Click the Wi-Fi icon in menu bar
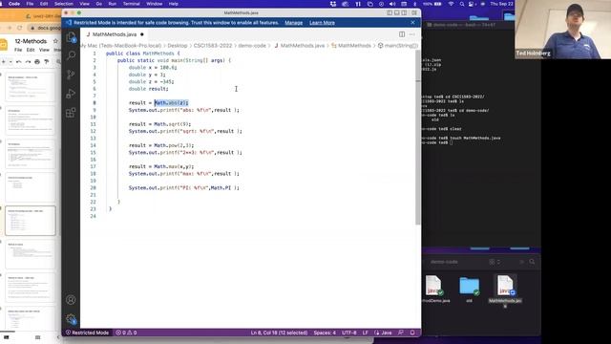This screenshot has height=344, width=611. pos(452,4)
